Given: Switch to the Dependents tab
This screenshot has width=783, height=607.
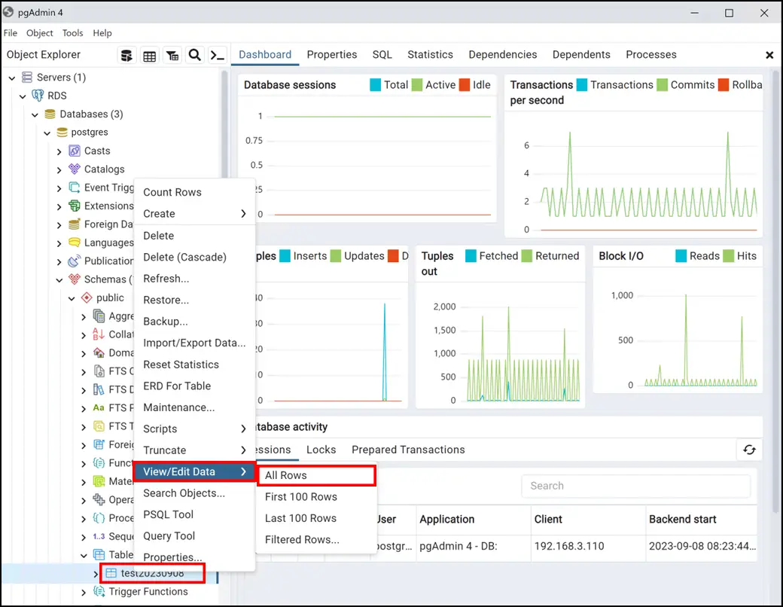Looking at the screenshot, I should [581, 54].
